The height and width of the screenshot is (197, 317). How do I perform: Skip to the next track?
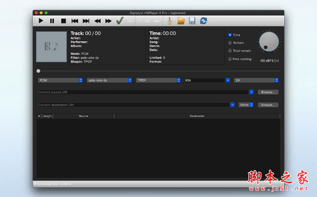click(x=86, y=21)
